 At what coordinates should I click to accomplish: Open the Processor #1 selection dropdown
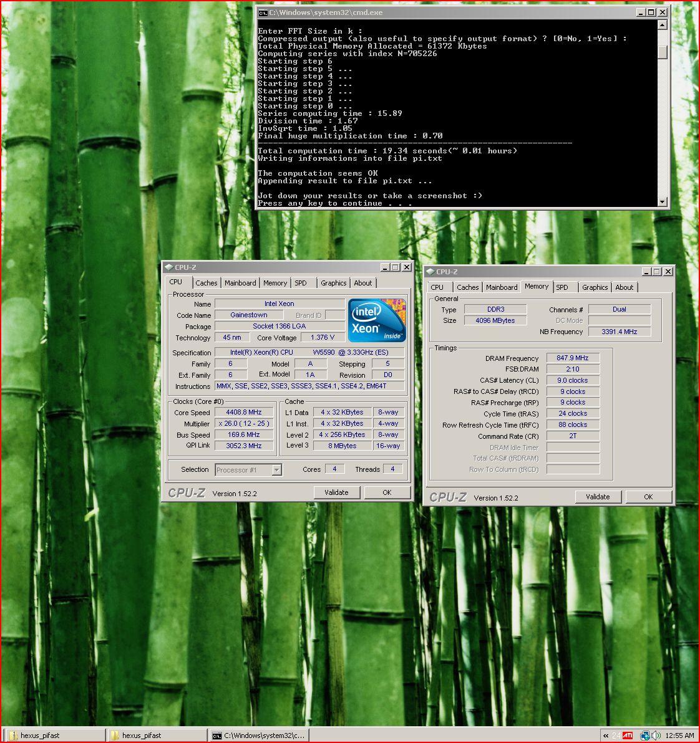(x=277, y=469)
